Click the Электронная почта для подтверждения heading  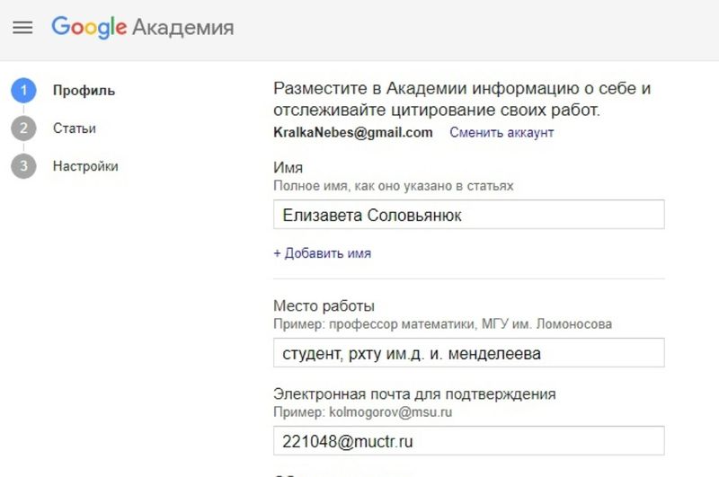coord(414,394)
